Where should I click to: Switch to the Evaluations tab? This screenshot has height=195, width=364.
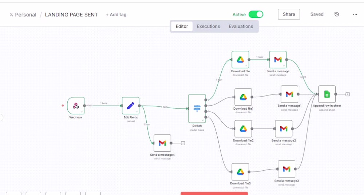coord(241,27)
